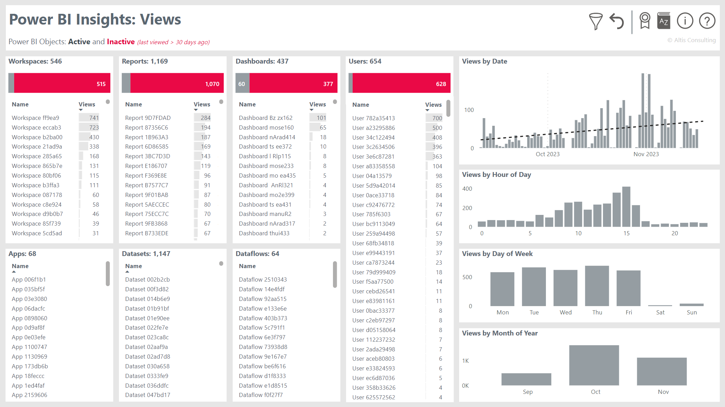Screen dimensions: 725x407
Task: Open the bookmark ribbon icon
Action: click(645, 21)
